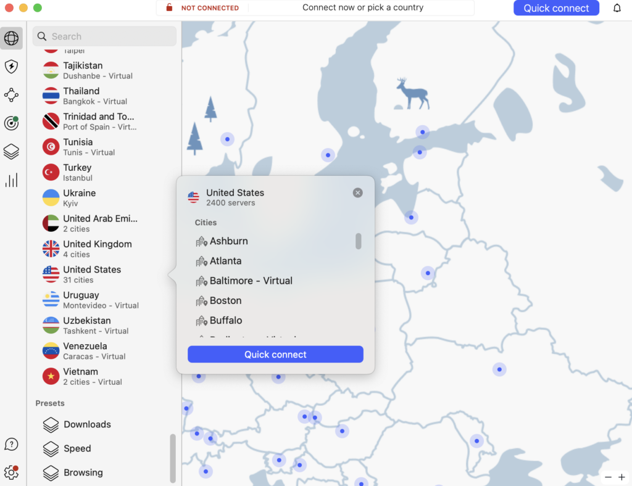This screenshot has width=632, height=486.
Task: Click the Uzbekistan flag icon
Action: (x=51, y=326)
